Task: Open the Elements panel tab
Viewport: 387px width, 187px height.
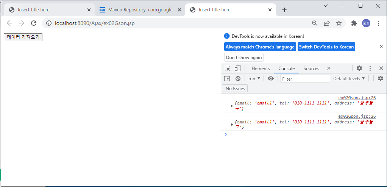Action: (x=261, y=69)
